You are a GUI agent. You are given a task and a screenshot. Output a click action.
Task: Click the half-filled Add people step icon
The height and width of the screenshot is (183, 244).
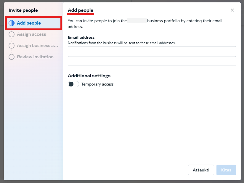point(12,23)
